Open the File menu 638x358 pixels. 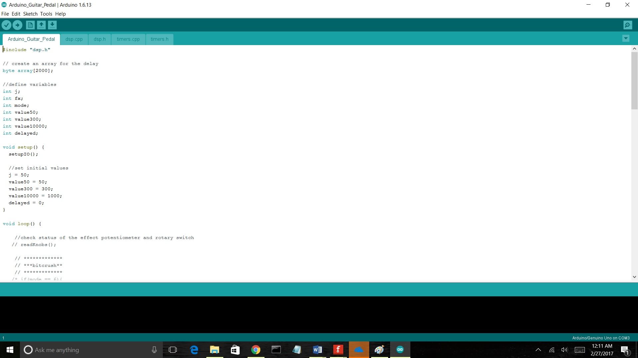5,14
